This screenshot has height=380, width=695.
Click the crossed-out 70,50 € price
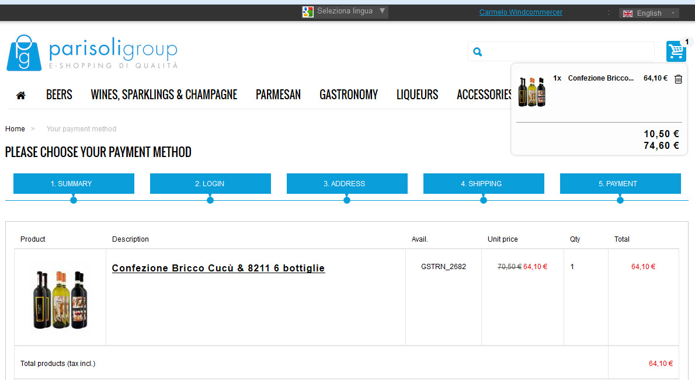click(x=509, y=267)
